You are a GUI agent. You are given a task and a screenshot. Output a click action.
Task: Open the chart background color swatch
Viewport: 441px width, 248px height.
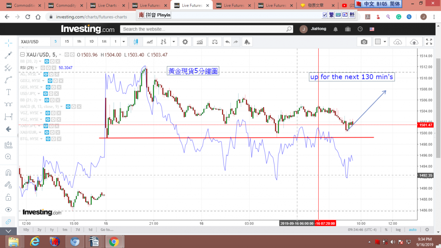tap(377, 42)
